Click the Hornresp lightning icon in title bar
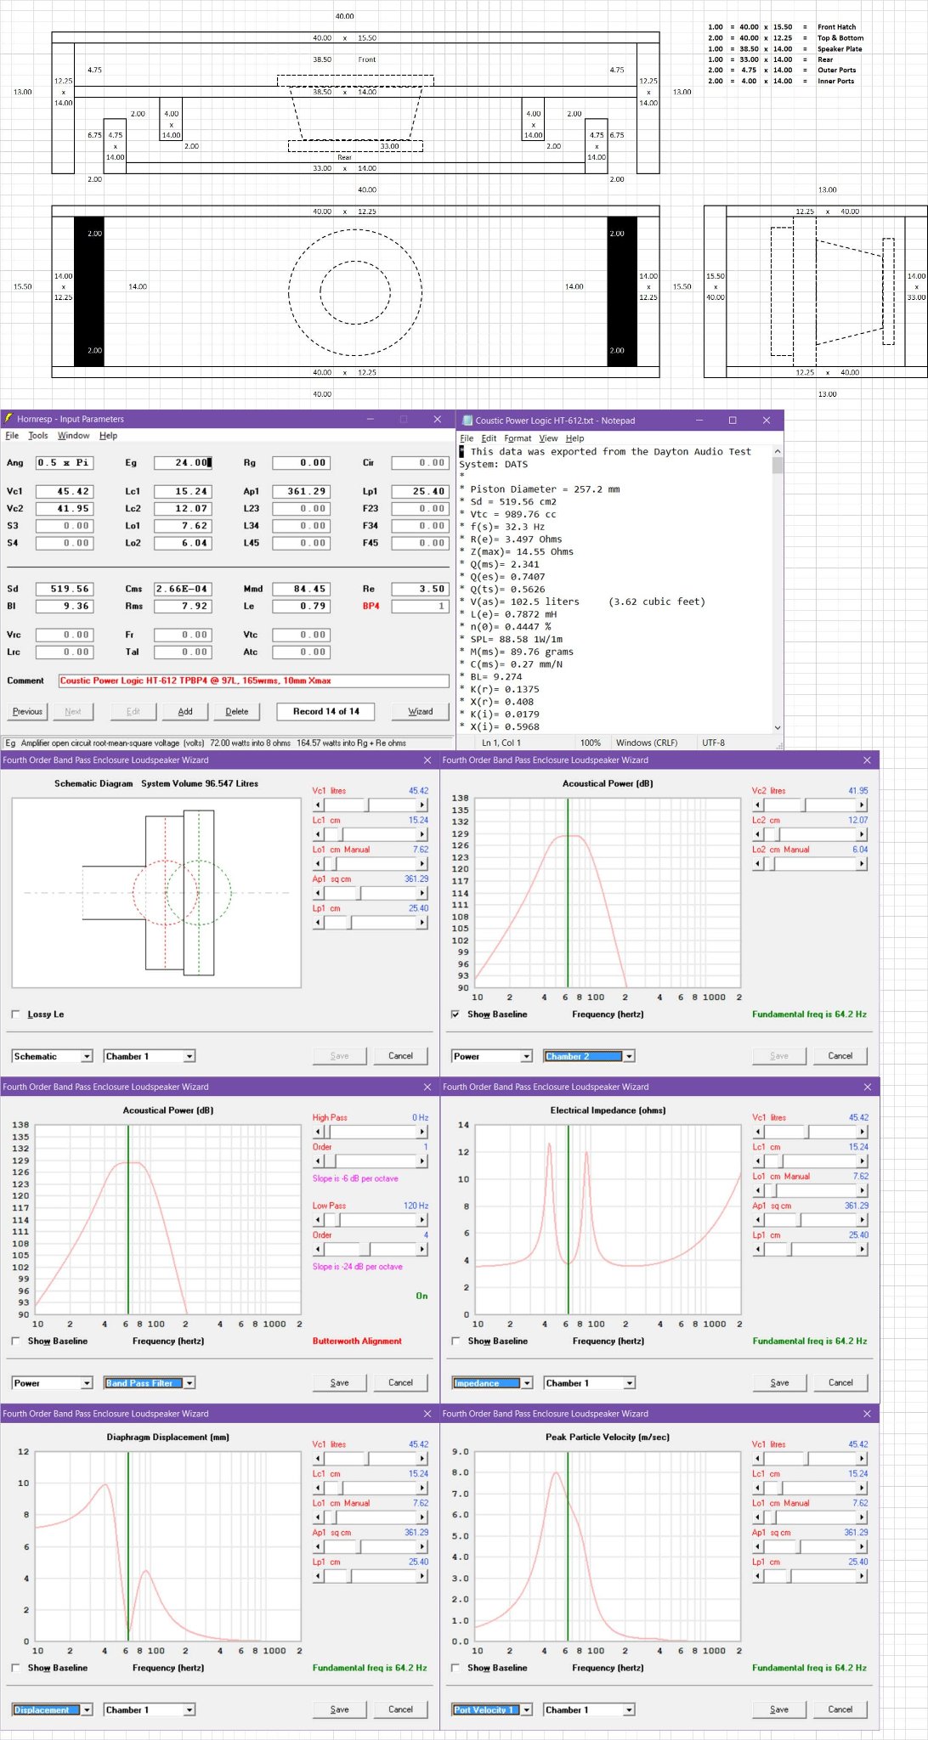The image size is (928, 1740). point(8,419)
